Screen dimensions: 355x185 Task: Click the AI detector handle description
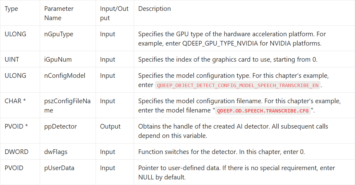pyautogui.click(x=233, y=131)
